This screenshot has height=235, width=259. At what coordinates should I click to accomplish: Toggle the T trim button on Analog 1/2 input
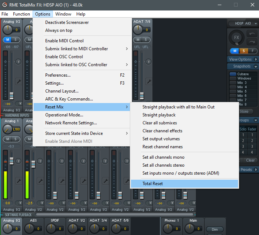18,62
